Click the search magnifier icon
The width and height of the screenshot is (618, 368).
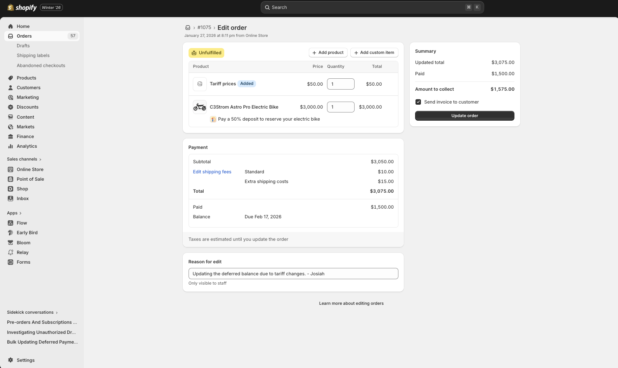click(267, 7)
